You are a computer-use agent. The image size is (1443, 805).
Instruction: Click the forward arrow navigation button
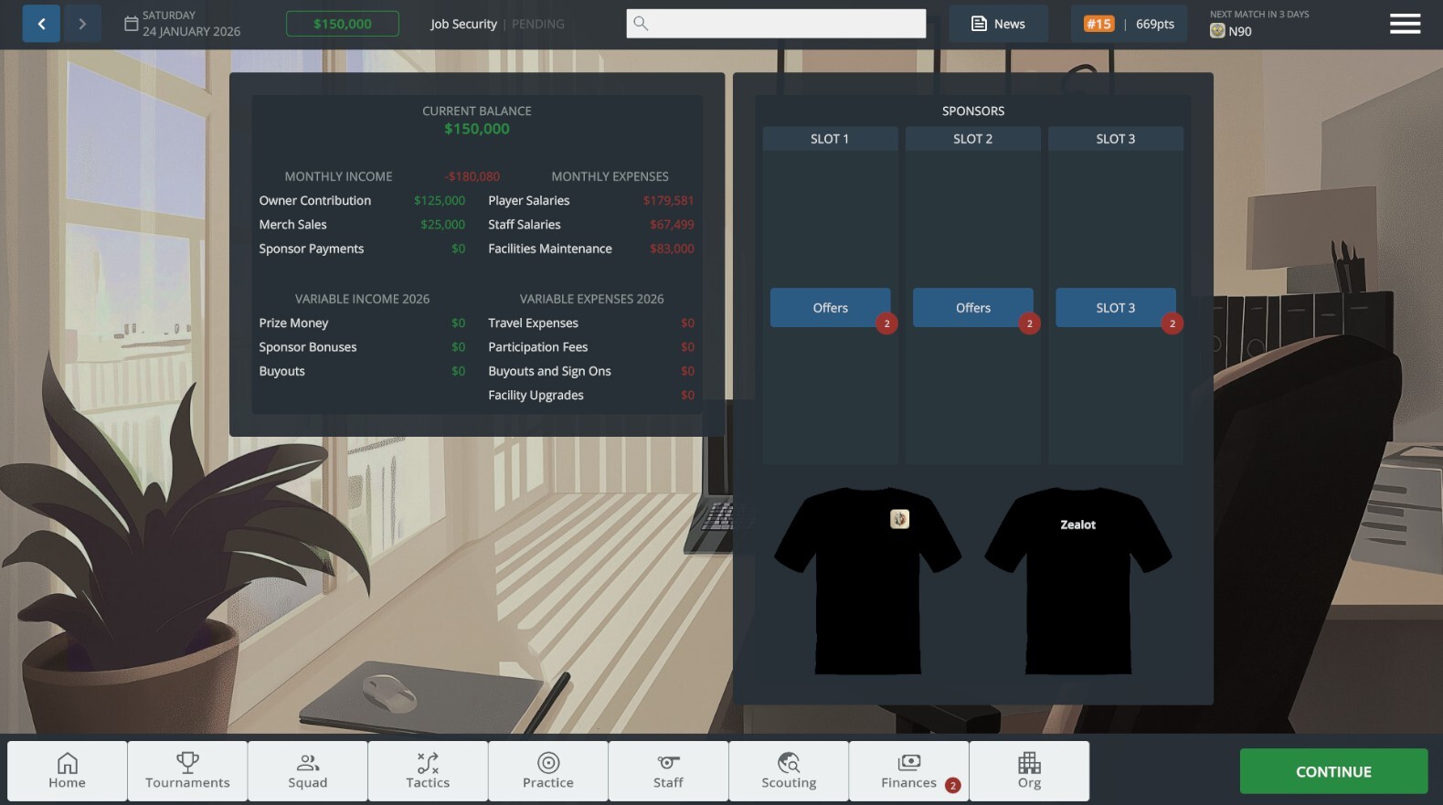point(82,24)
